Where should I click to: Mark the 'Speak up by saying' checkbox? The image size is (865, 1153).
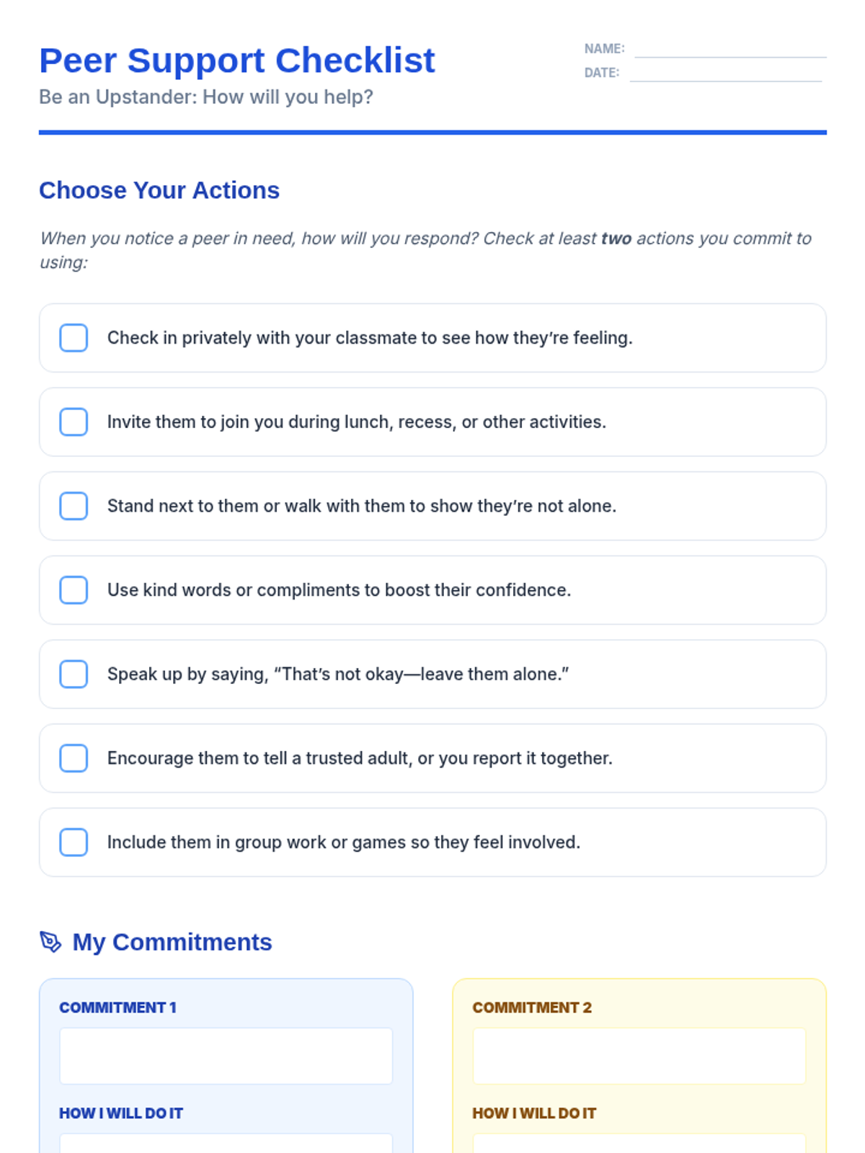coord(74,675)
